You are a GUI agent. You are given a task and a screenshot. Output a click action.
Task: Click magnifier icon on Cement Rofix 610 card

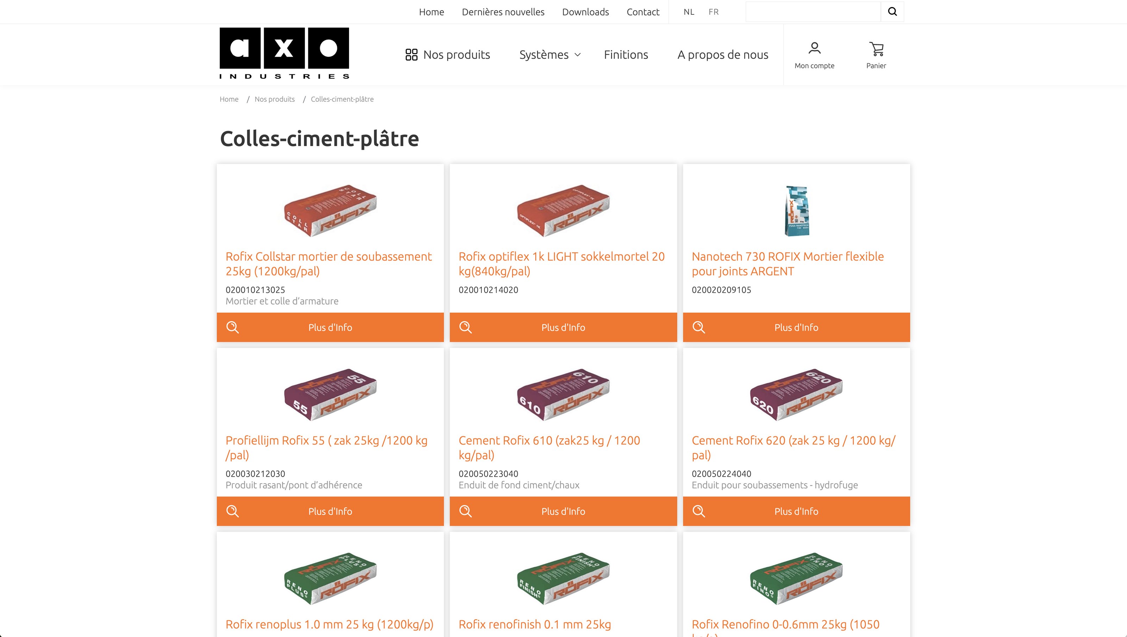[x=466, y=511]
